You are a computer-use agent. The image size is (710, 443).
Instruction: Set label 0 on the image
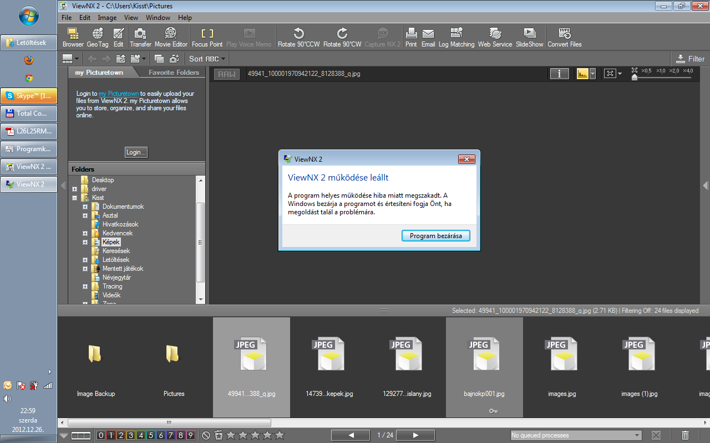(100, 435)
